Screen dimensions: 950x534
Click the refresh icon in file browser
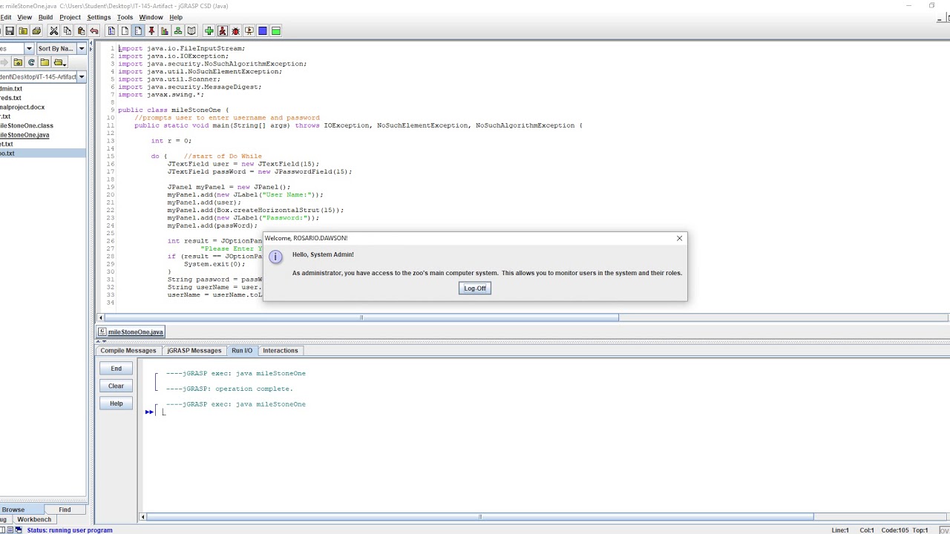(x=31, y=62)
